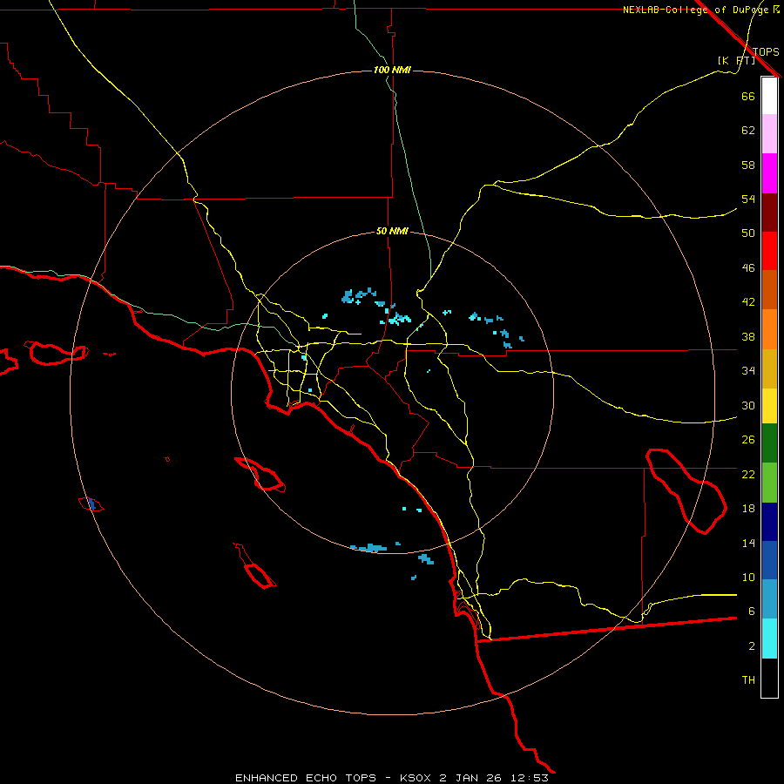Click the black TH legend swatch
The image size is (784, 784).
[x=769, y=678]
